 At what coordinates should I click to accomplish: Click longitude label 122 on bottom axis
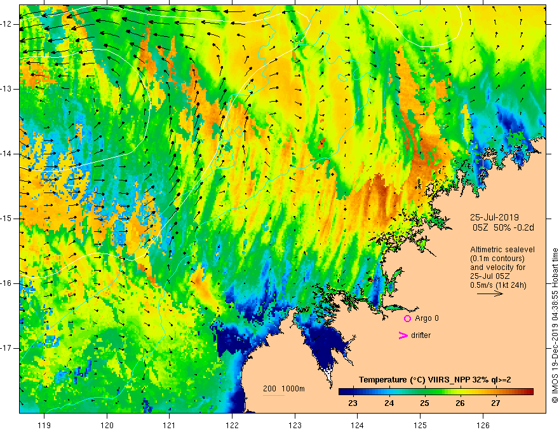point(232,425)
